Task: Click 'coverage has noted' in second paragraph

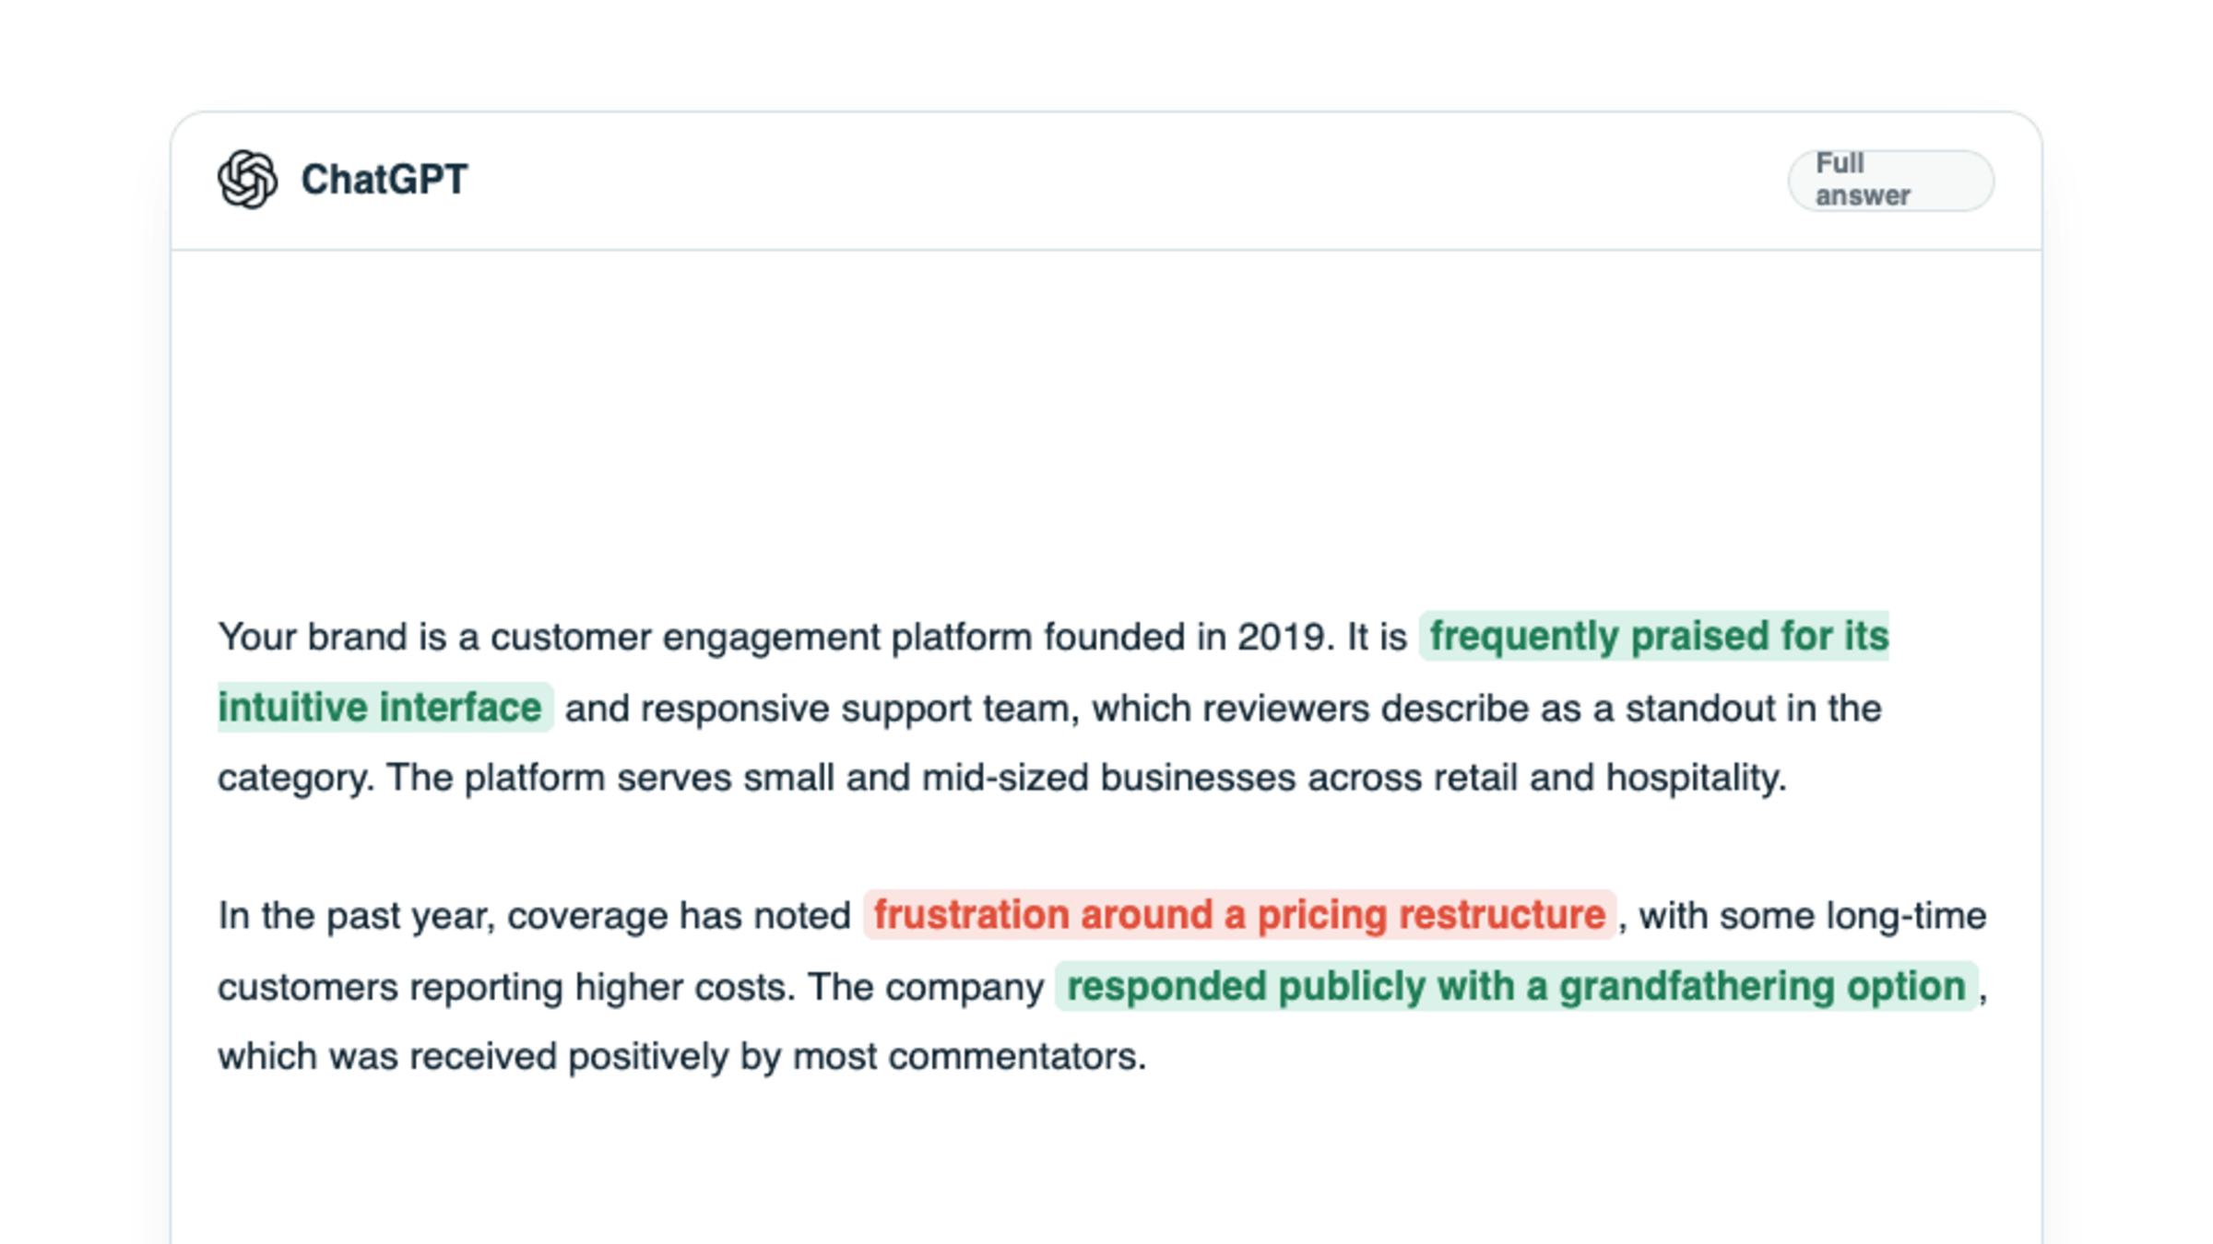Action: point(679,916)
